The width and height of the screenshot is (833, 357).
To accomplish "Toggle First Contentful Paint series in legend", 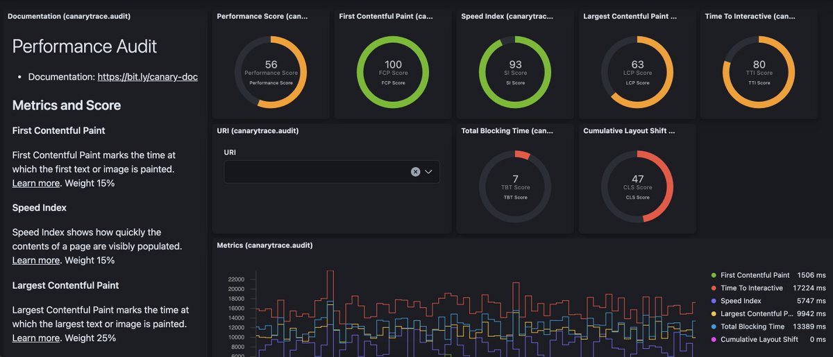I will 755,275.
